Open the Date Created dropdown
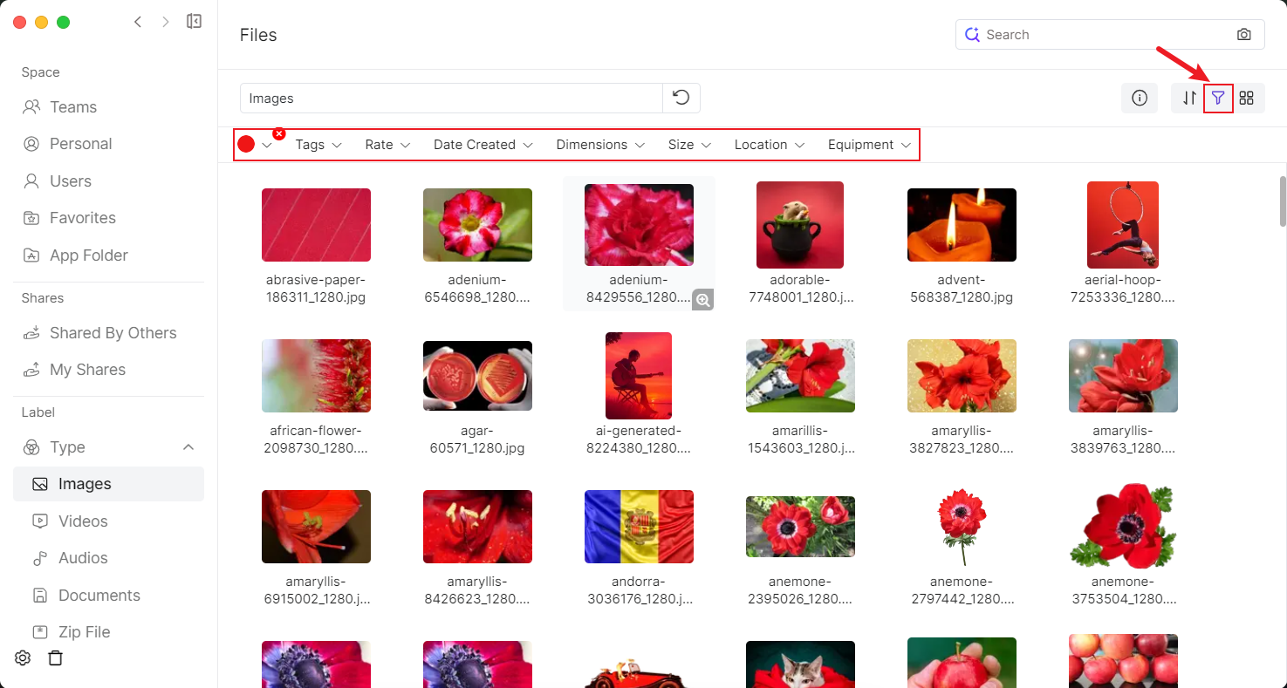The image size is (1287, 688). [483, 145]
